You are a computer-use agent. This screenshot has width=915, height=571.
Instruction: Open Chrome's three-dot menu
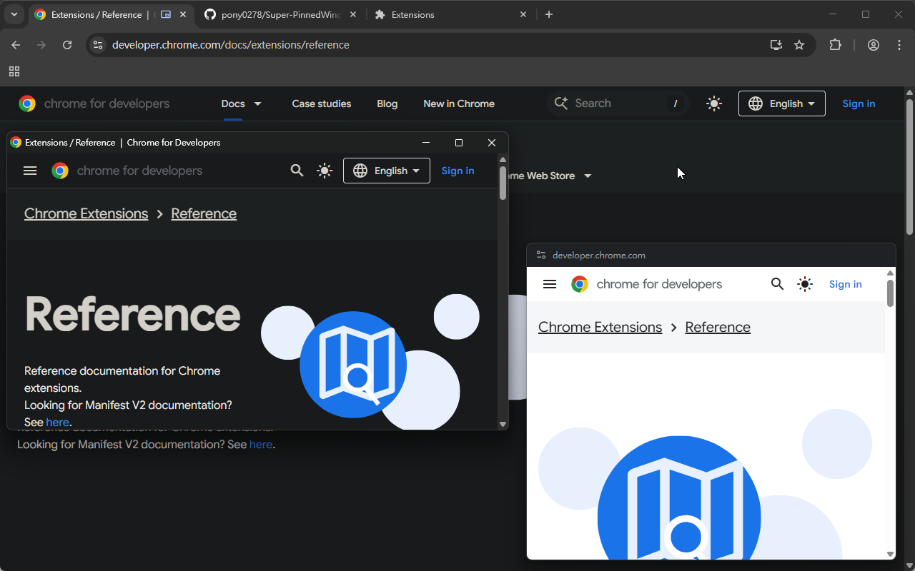tap(899, 45)
